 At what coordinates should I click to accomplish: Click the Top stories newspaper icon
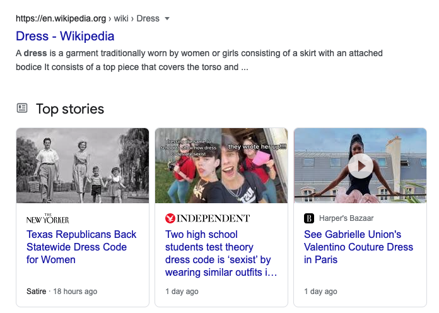tap(22, 108)
